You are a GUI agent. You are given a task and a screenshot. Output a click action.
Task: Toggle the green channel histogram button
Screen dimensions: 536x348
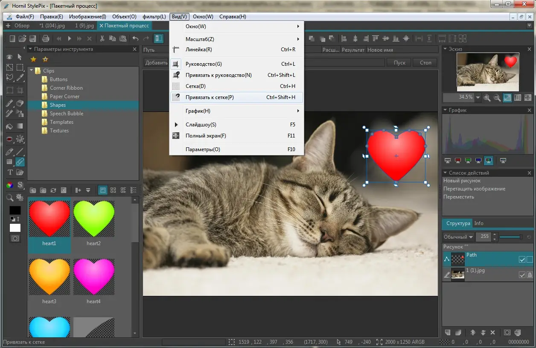(468, 161)
